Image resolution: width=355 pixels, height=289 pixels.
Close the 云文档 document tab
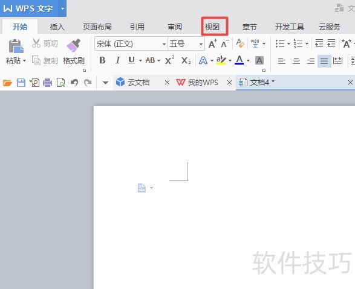[167, 83]
